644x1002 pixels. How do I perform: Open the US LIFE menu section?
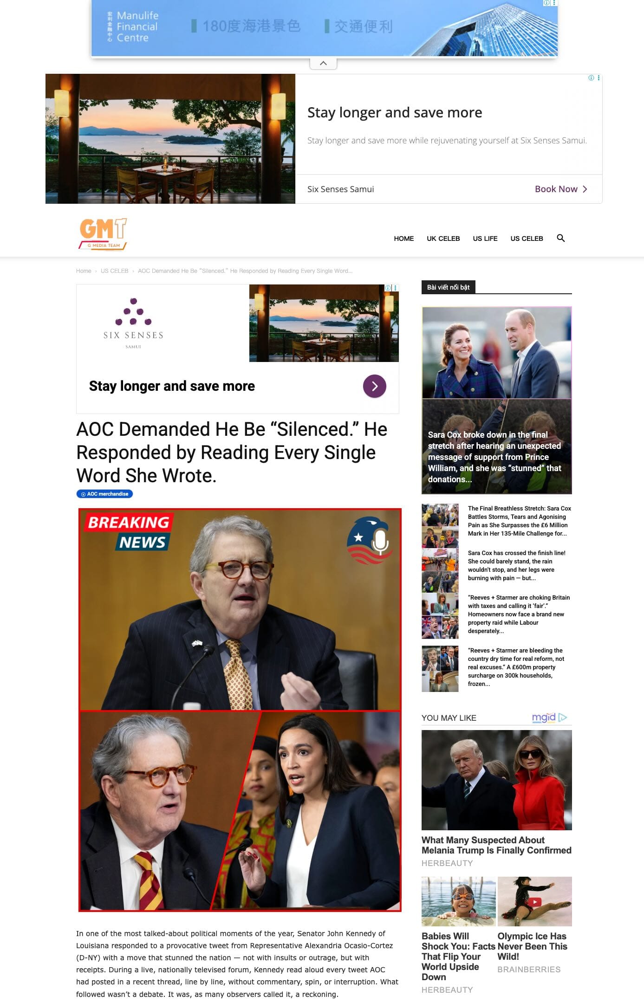click(x=485, y=239)
